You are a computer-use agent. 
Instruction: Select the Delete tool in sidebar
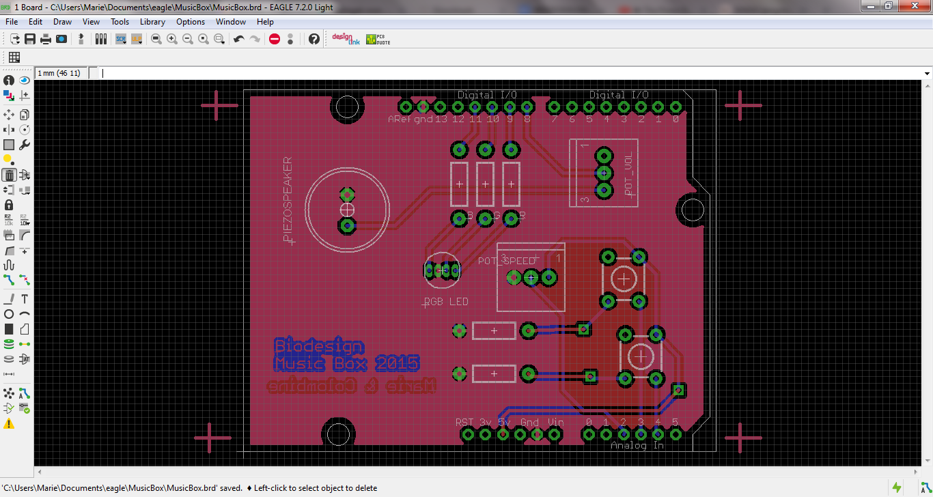click(9, 175)
